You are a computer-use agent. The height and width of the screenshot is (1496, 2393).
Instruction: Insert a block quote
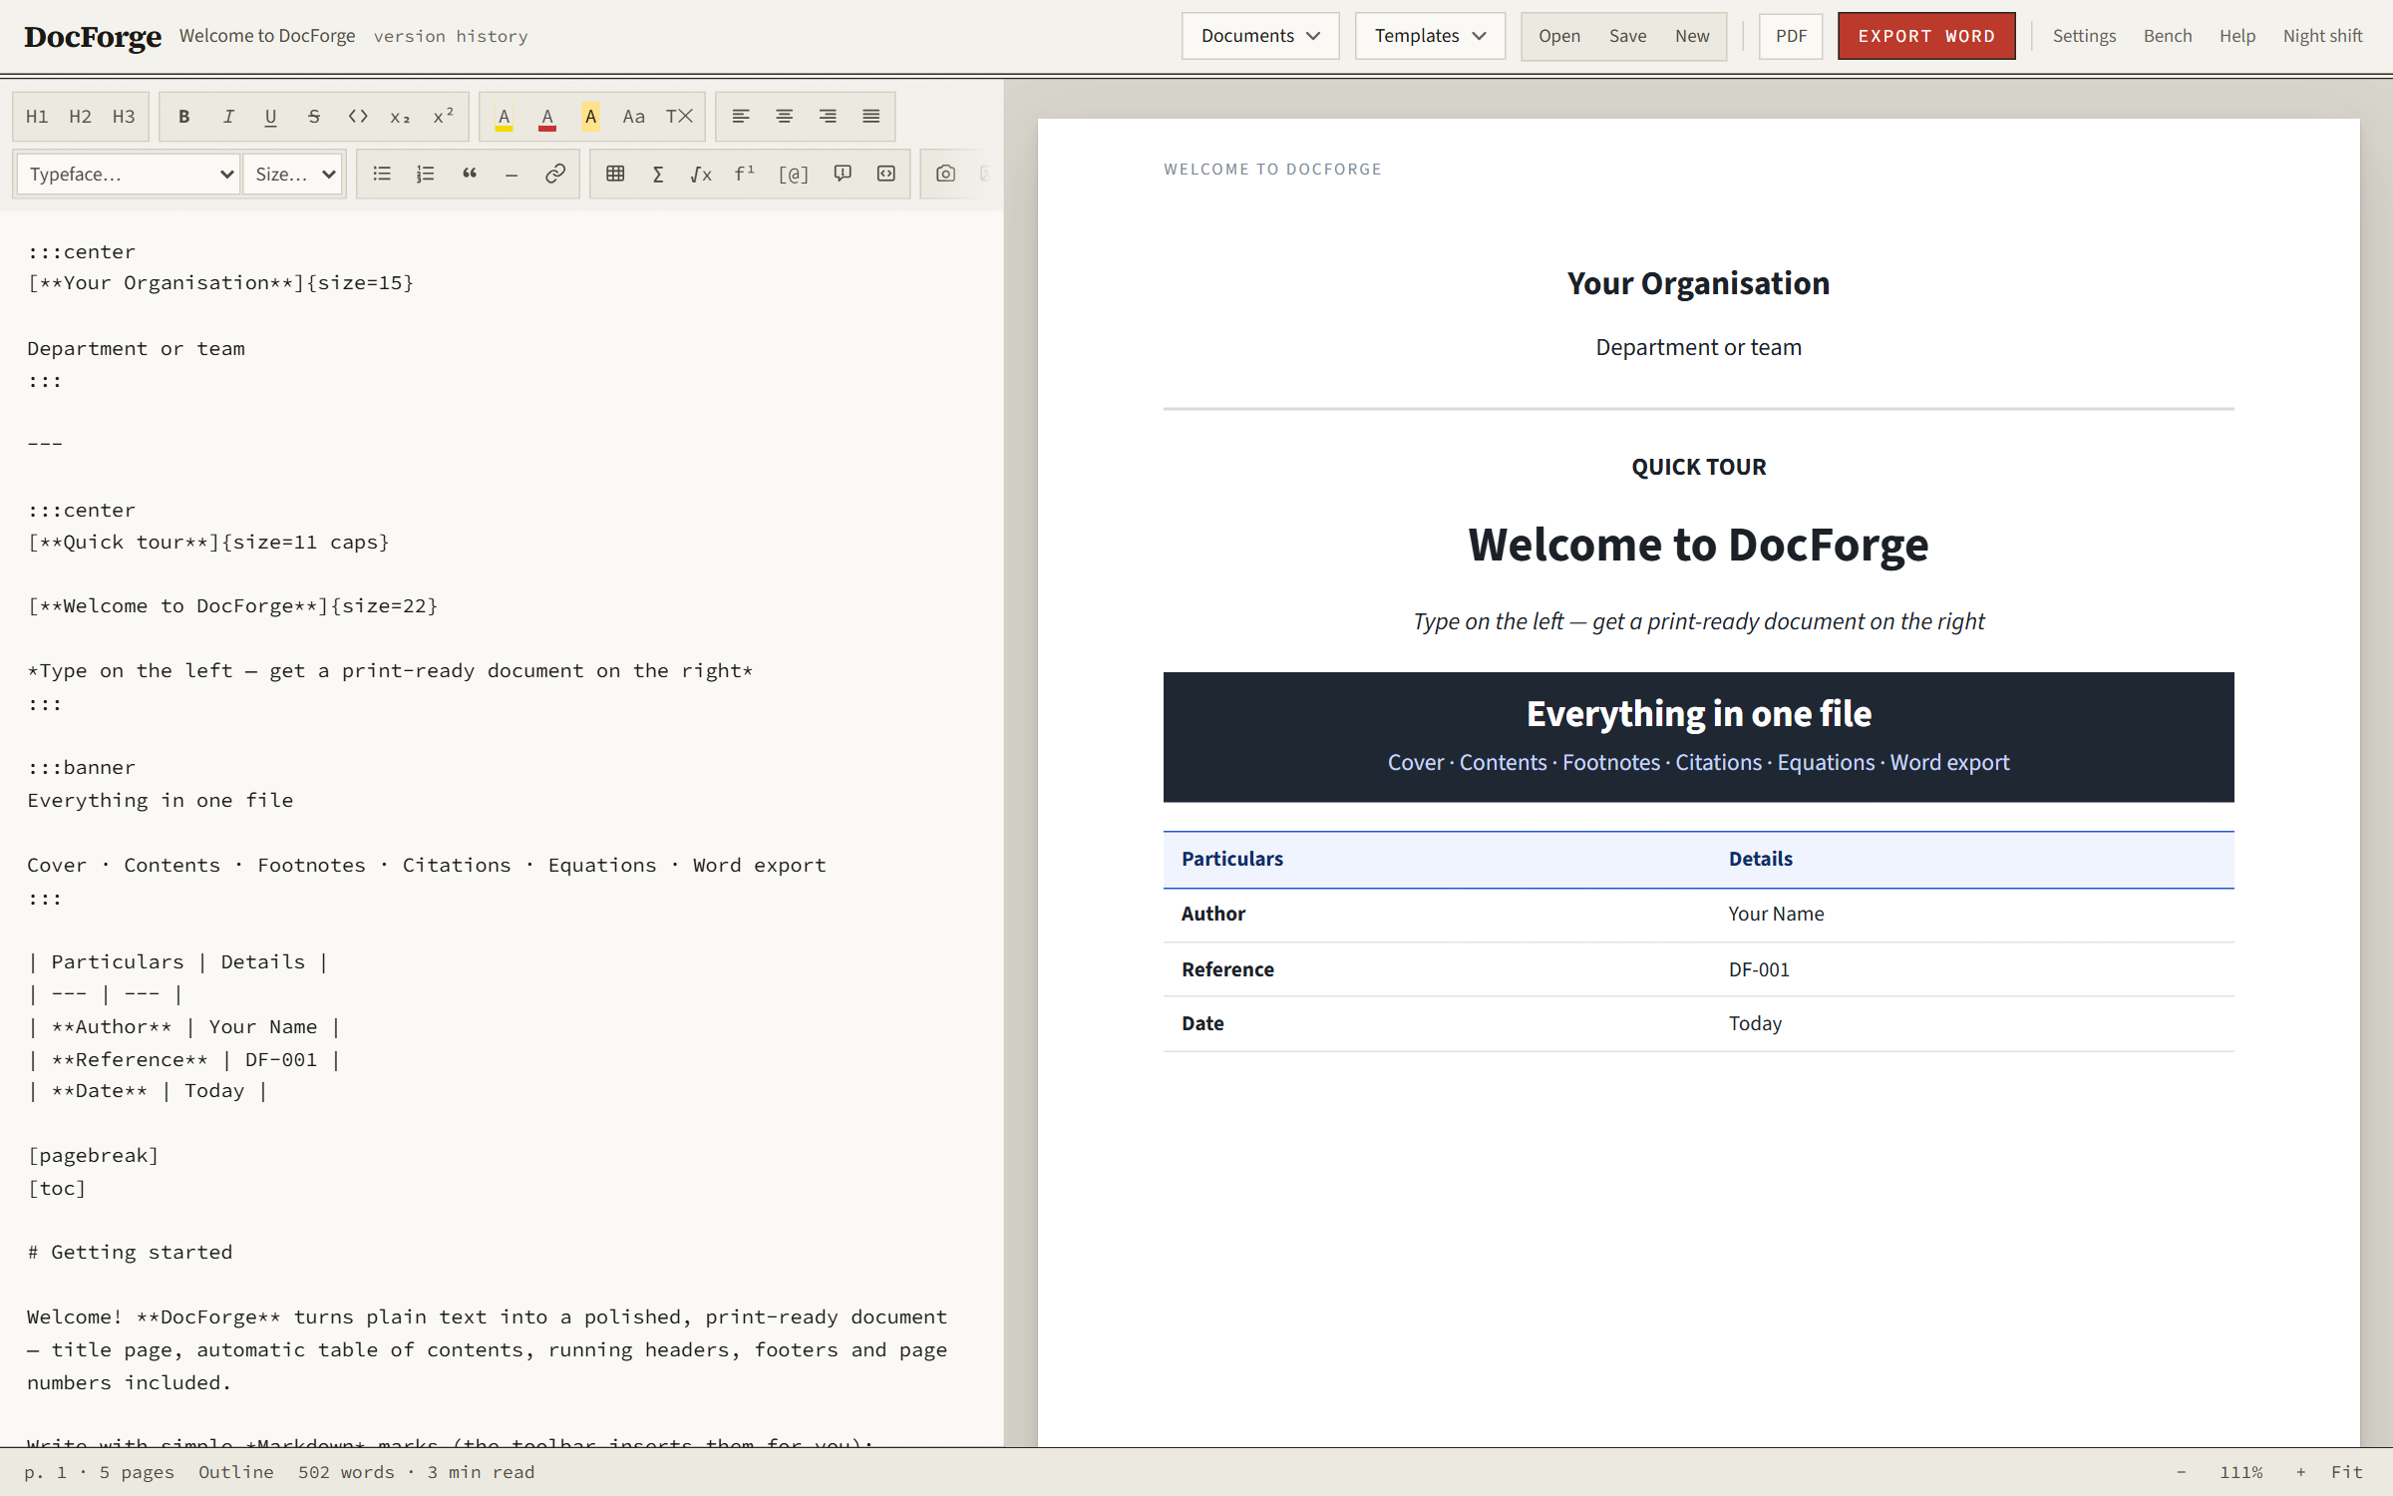470,174
